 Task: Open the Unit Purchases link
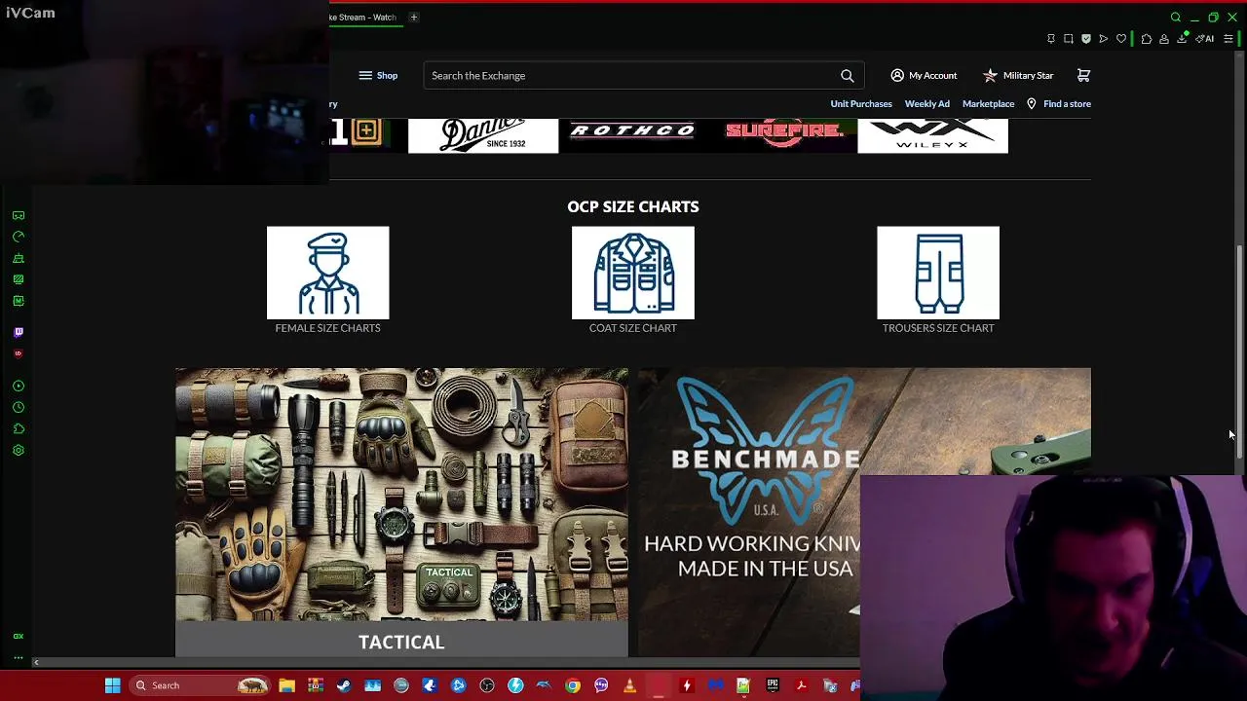pos(861,103)
